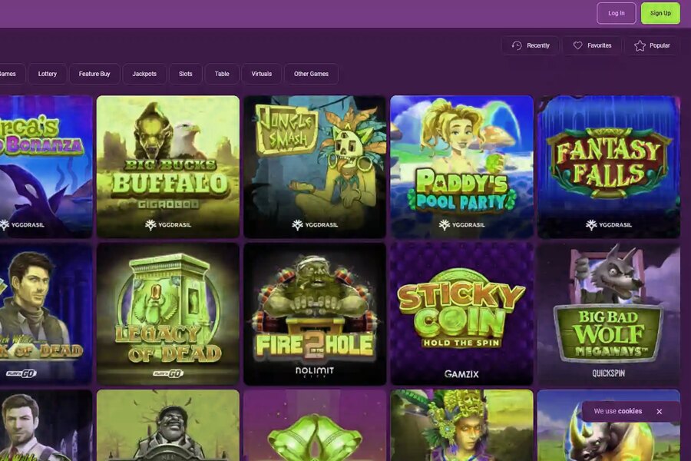This screenshot has height=461, width=691.
Task: Dismiss the We use cookies notice
Action: (x=660, y=412)
